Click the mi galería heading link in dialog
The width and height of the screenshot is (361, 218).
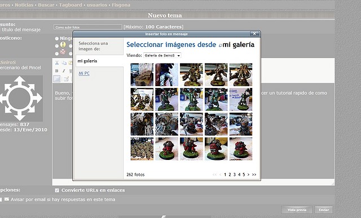(x=239, y=45)
